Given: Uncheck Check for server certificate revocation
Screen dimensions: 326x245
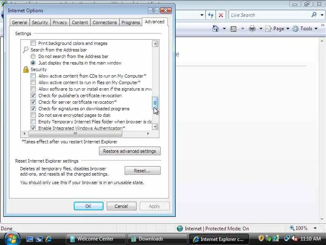Looking at the screenshot, I should pyautogui.click(x=33, y=102).
